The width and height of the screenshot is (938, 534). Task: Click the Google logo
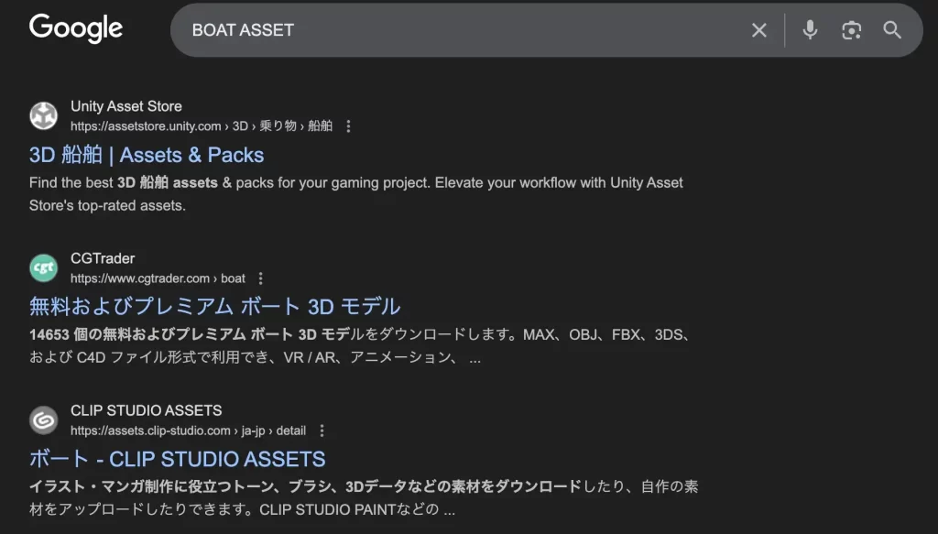(75, 28)
